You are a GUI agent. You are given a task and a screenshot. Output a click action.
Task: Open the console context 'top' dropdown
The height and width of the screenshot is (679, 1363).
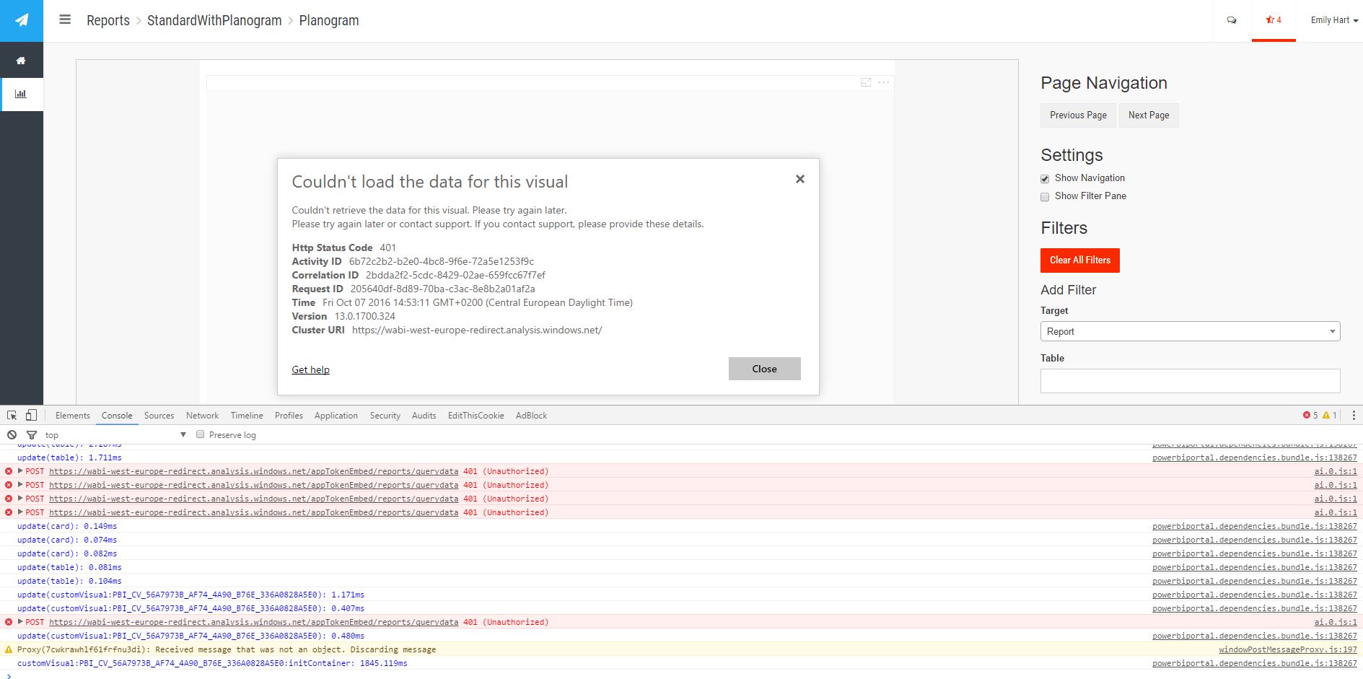click(115, 435)
